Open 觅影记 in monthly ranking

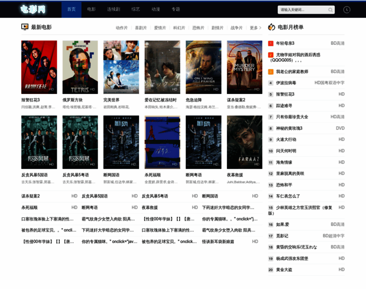click(x=282, y=236)
